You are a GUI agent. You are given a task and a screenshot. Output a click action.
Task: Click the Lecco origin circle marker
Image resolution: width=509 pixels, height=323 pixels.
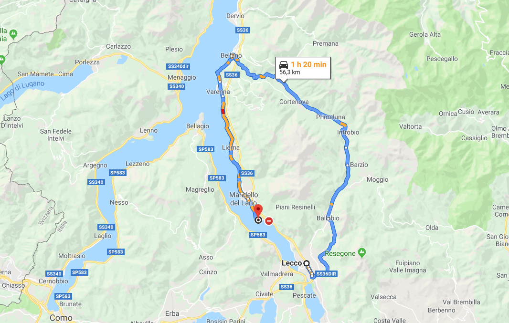click(x=306, y=263)
